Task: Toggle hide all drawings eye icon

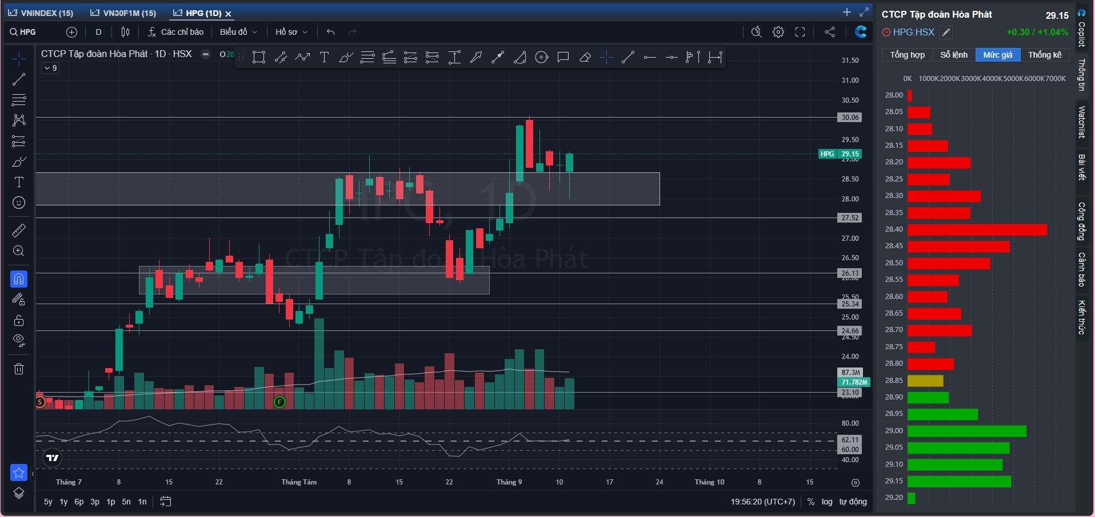Action: (x=19, y=341)
